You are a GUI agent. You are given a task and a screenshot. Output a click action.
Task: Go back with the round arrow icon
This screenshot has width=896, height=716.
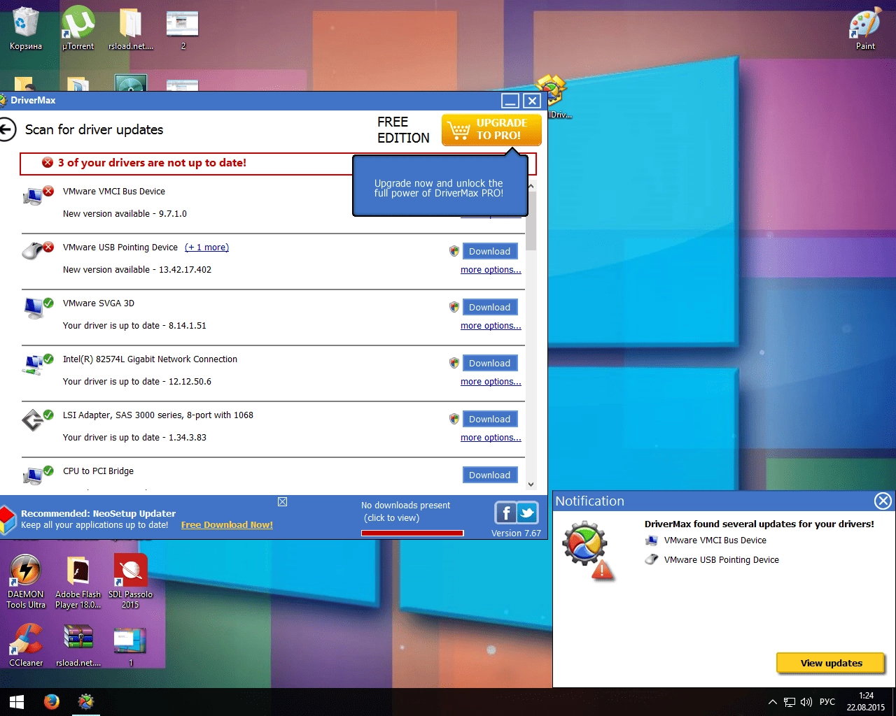click(x=6, y=129)
